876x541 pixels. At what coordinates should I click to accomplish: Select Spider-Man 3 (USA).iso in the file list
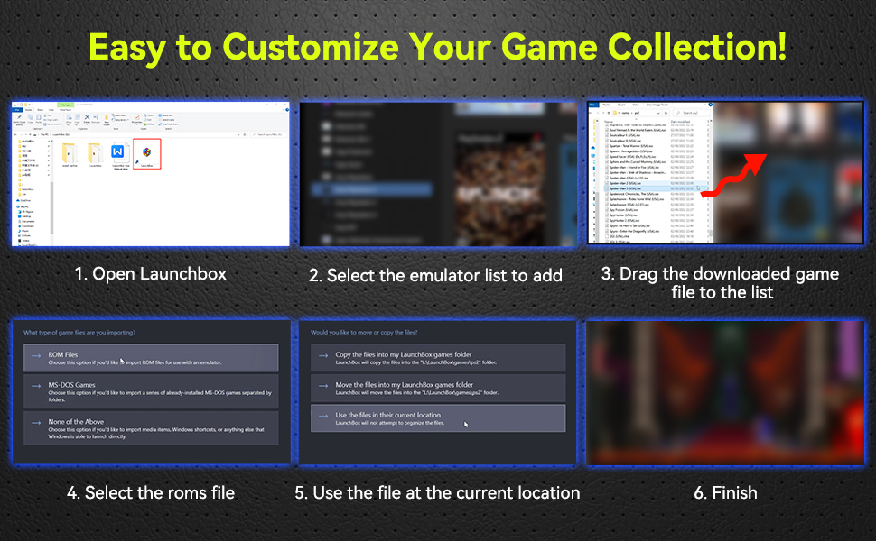[x=657, y=188]
